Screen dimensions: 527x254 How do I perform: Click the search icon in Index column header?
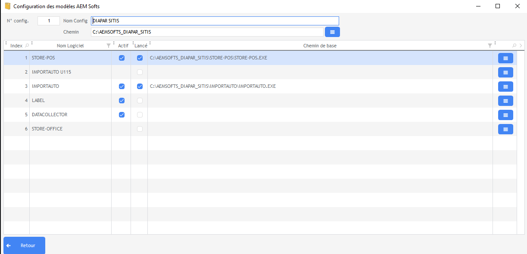point(27,46)
